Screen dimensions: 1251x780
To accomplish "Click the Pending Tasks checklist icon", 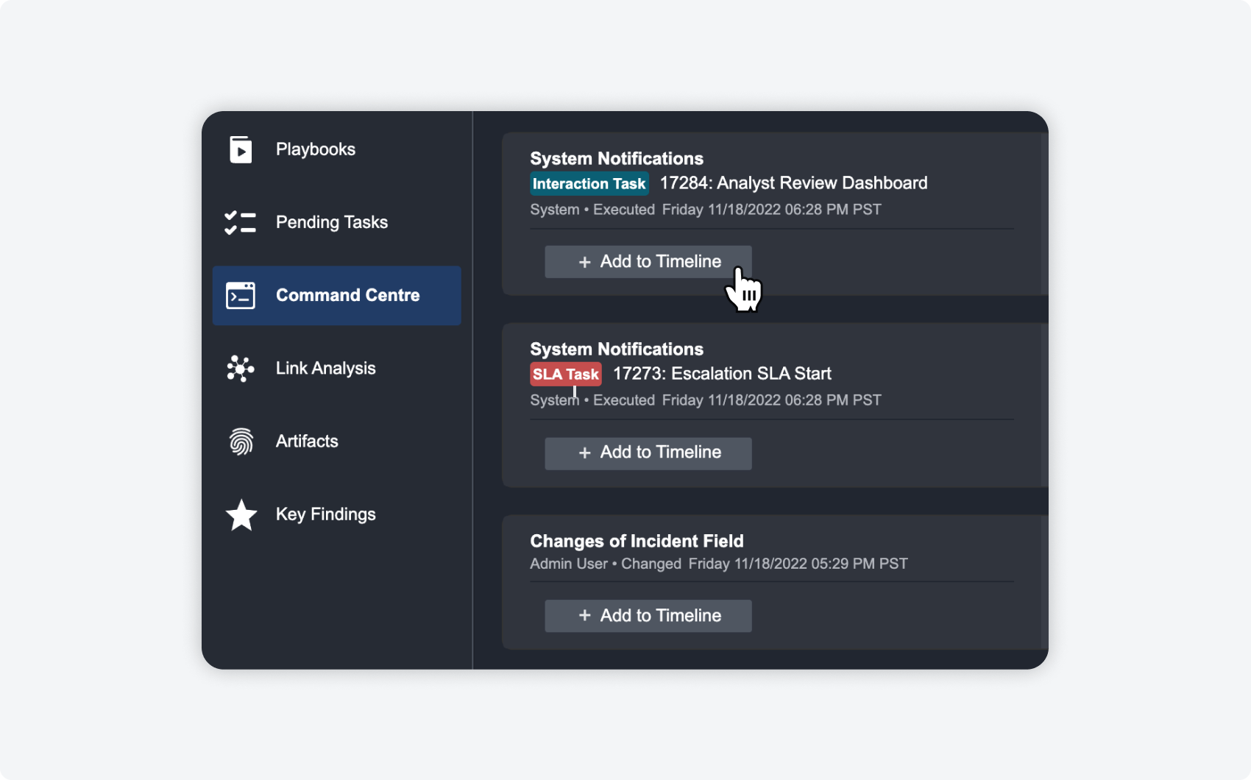I will click(x=241, y=222).
